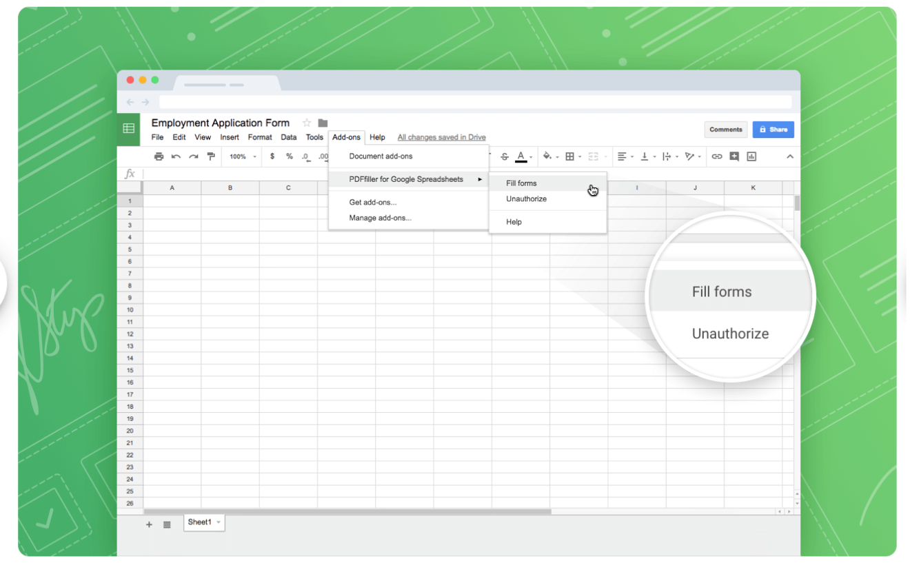Open the borders dropdown arrow
Viewport: 910px width, 563px height.
coord(579,156)
